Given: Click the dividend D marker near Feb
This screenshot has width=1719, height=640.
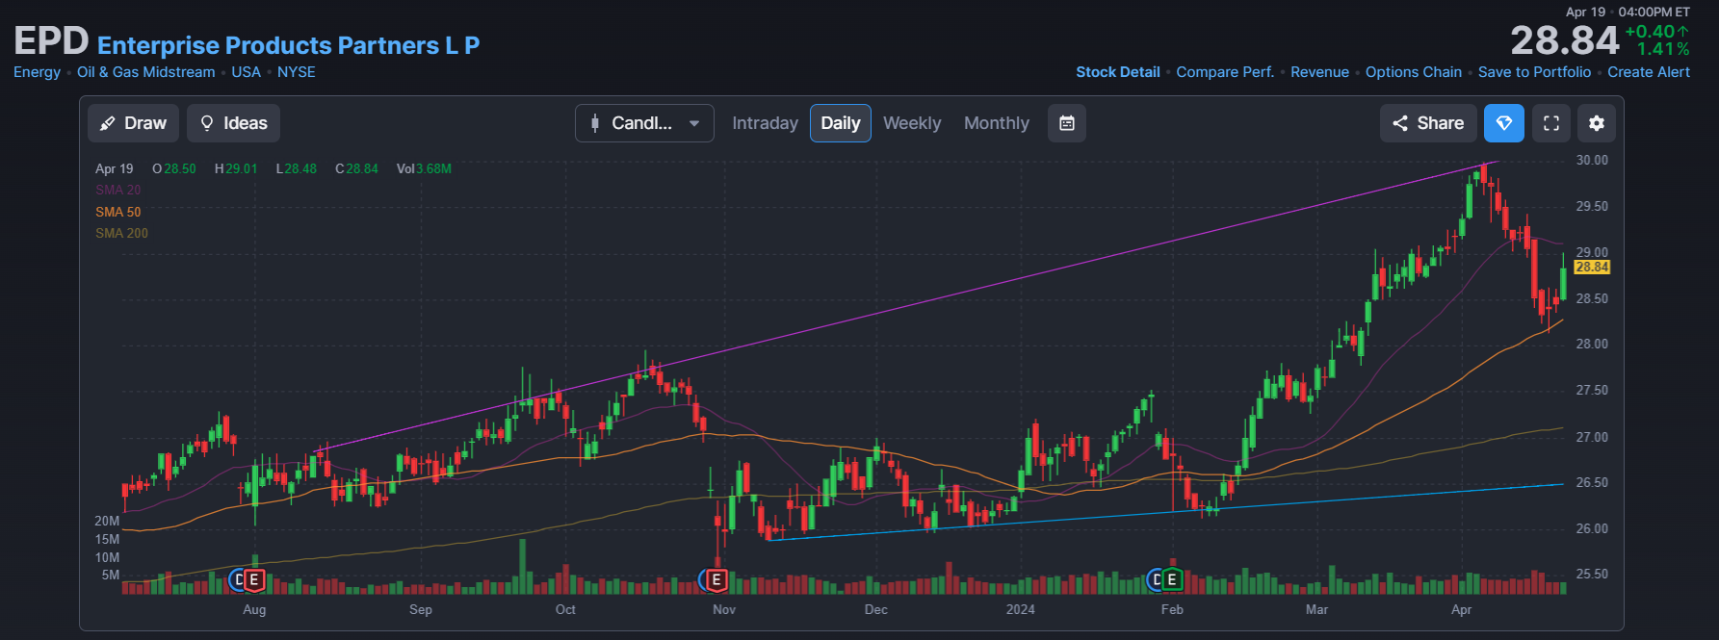Looking at the screenshot, I should coord(1157,580).
